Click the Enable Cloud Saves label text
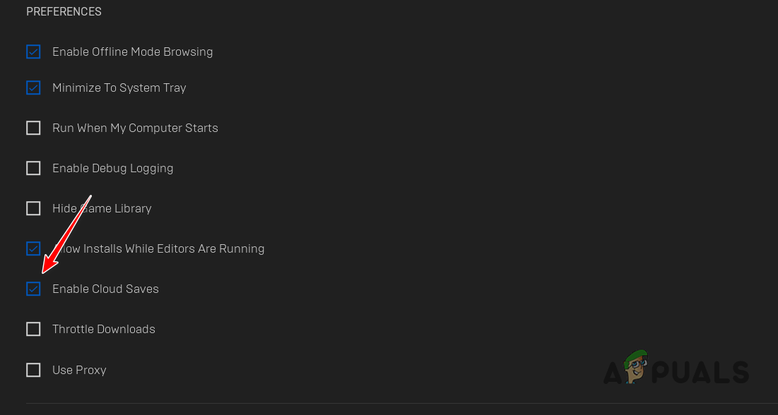778x415 pixels. click(x=105, y=289)
